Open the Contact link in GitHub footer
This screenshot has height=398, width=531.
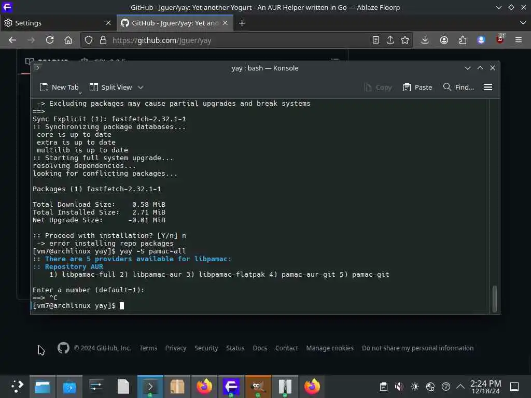[x=286, y=348]
